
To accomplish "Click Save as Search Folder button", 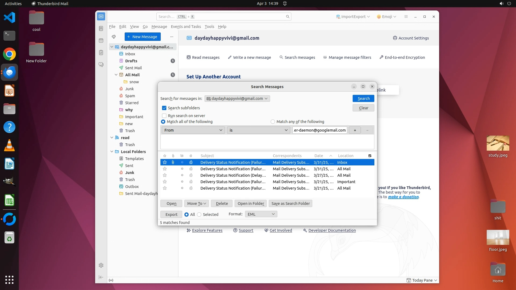I will 291,204.
